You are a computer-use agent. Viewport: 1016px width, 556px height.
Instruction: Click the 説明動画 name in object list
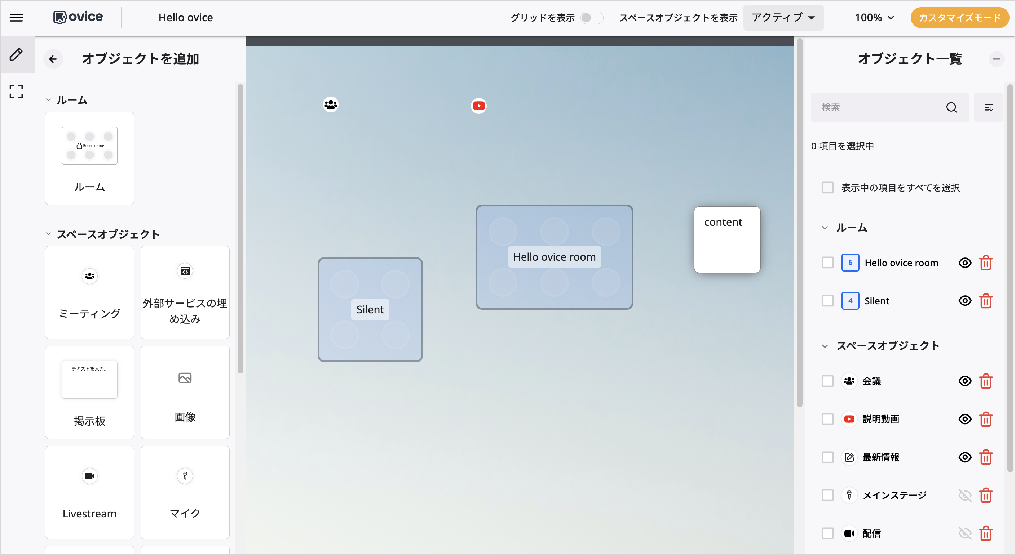pos(881,419)
